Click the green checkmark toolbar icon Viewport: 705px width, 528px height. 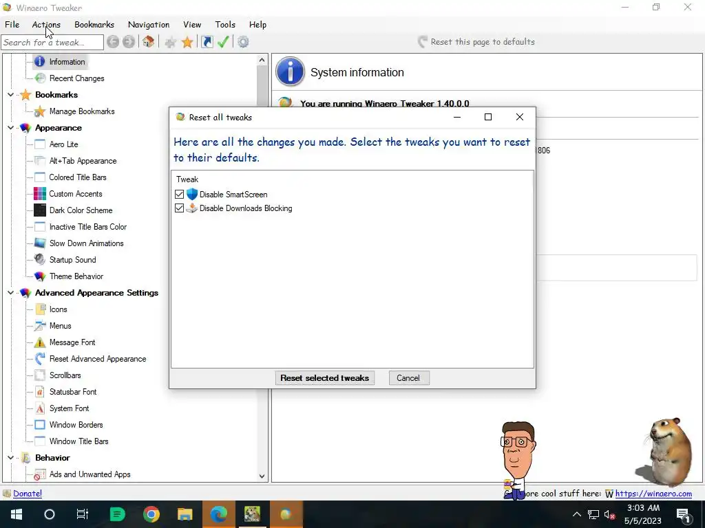tap(223, 42)
